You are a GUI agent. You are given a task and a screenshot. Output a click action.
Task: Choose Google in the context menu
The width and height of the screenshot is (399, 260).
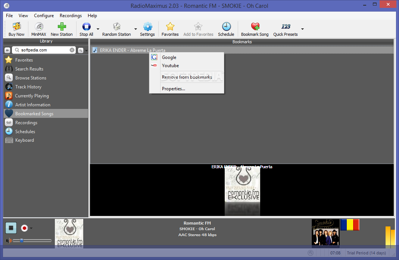click(x=187, y=57)
